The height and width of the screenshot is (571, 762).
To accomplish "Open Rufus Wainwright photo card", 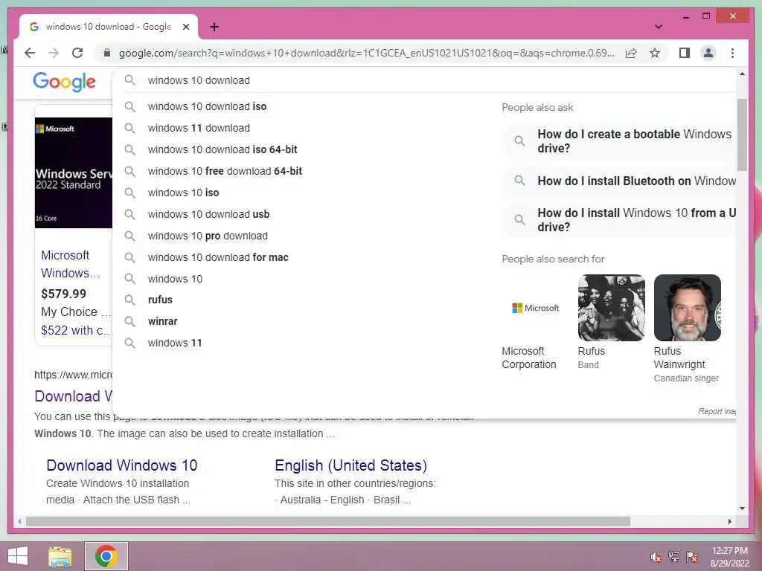I will click(x=687, y=329).
